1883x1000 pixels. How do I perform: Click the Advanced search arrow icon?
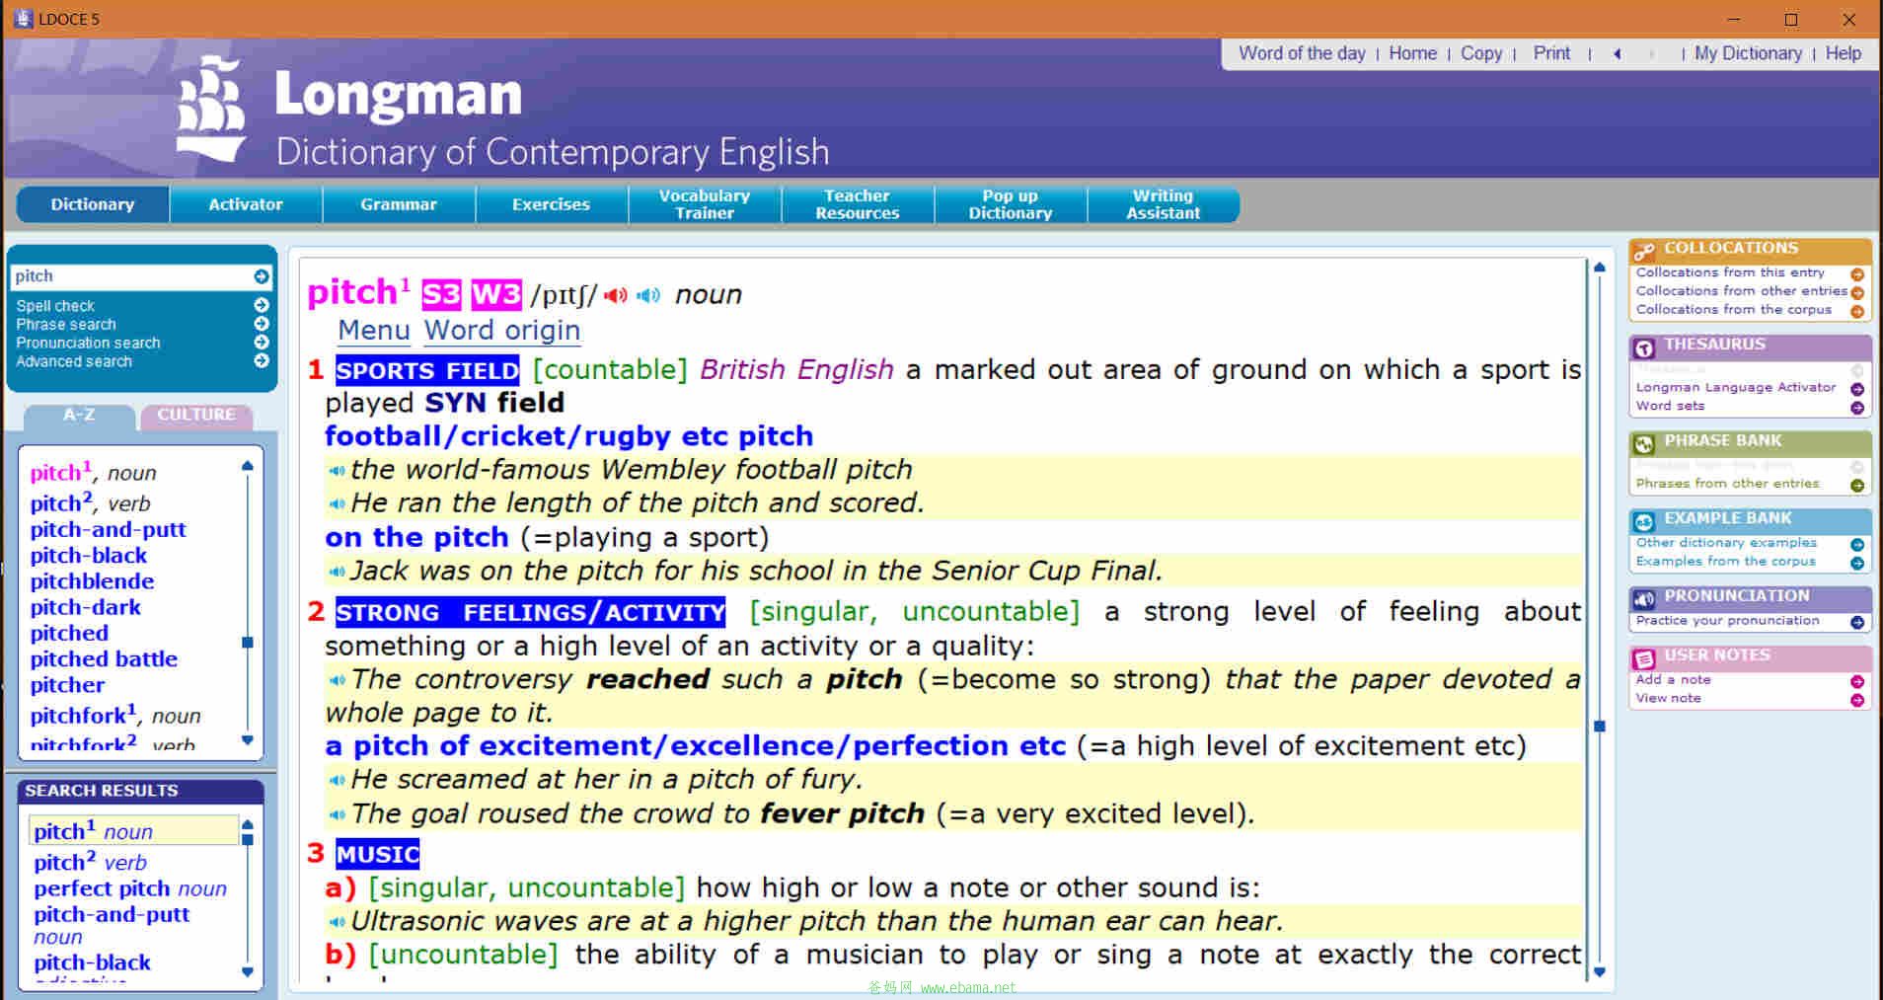point(262,361)
